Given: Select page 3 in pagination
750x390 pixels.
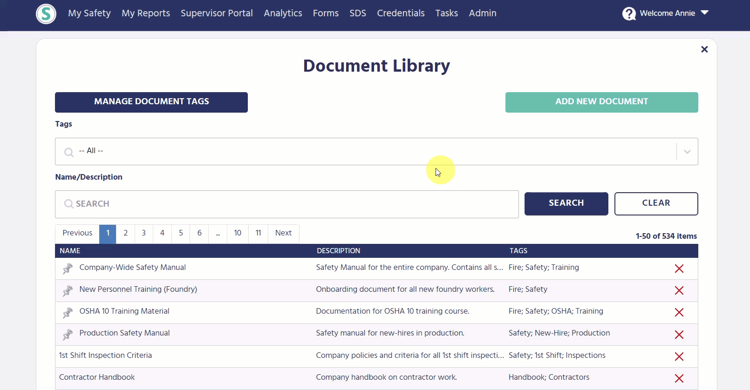Looking at the screenshot, I should pyautogui.click(x=144, y=234).
